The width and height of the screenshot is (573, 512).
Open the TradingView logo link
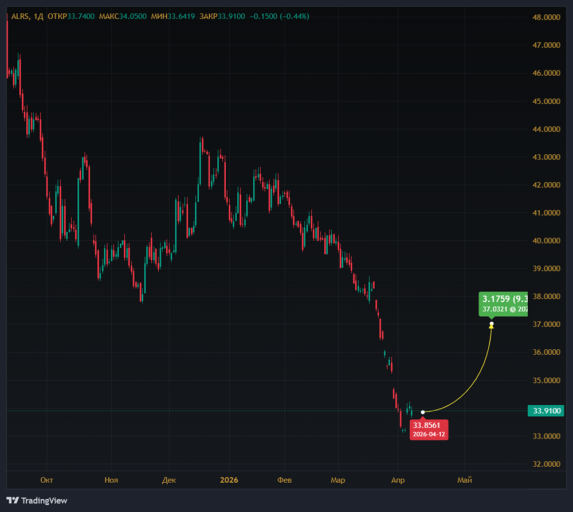pos(37,501)
